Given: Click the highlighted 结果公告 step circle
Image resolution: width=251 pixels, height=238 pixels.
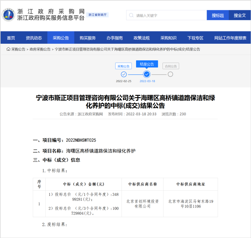Looking at the screenshot, I should [147, 74].
